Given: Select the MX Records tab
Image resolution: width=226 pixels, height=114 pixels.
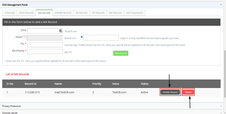Looking at the screenshot, I should pos(44,13).
